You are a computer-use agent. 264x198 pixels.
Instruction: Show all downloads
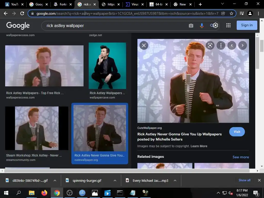[244, 180]
